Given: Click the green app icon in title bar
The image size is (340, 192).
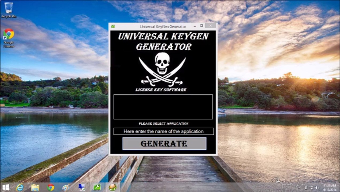Looking at the screenshot, I should click(113, 26).
